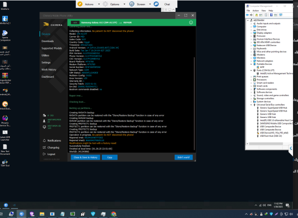Select MTP device under Portable Devices
The height and width of the screenshot is (218, 298).
(x=262, y=67)
